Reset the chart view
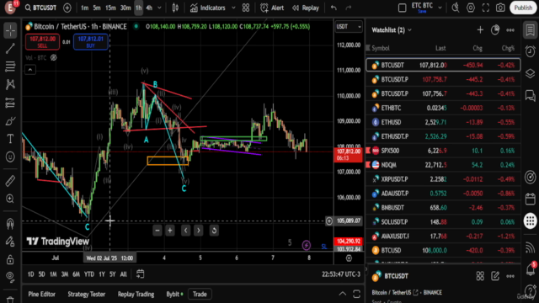The width and height of the screenshot is (539, 303). click(214, 231)
